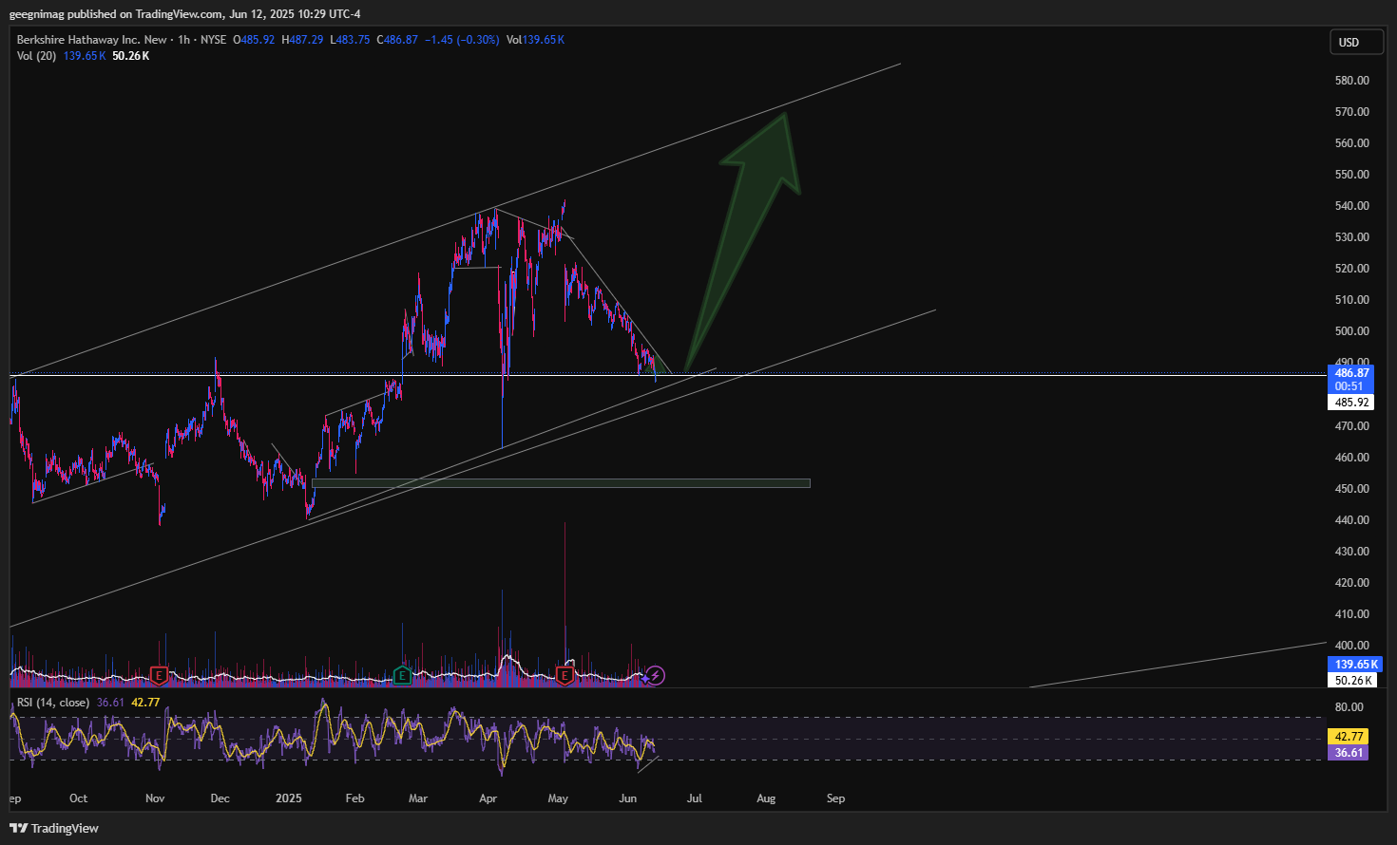Screen dimensions: 1397x845
Task: Click the 450.00 price axis label
Action: [1351, 489]
